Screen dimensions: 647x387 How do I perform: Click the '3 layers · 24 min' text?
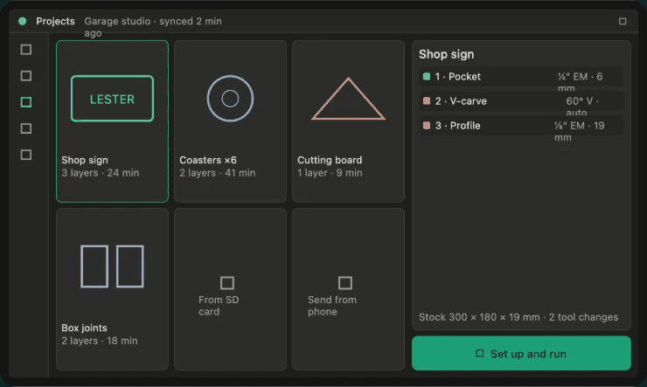[x=101, y=173]
